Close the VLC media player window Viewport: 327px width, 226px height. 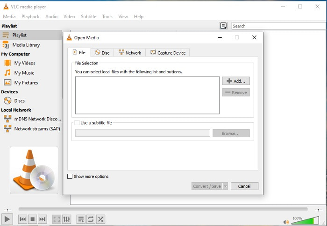pyautogui.click(x=317, y=7)
